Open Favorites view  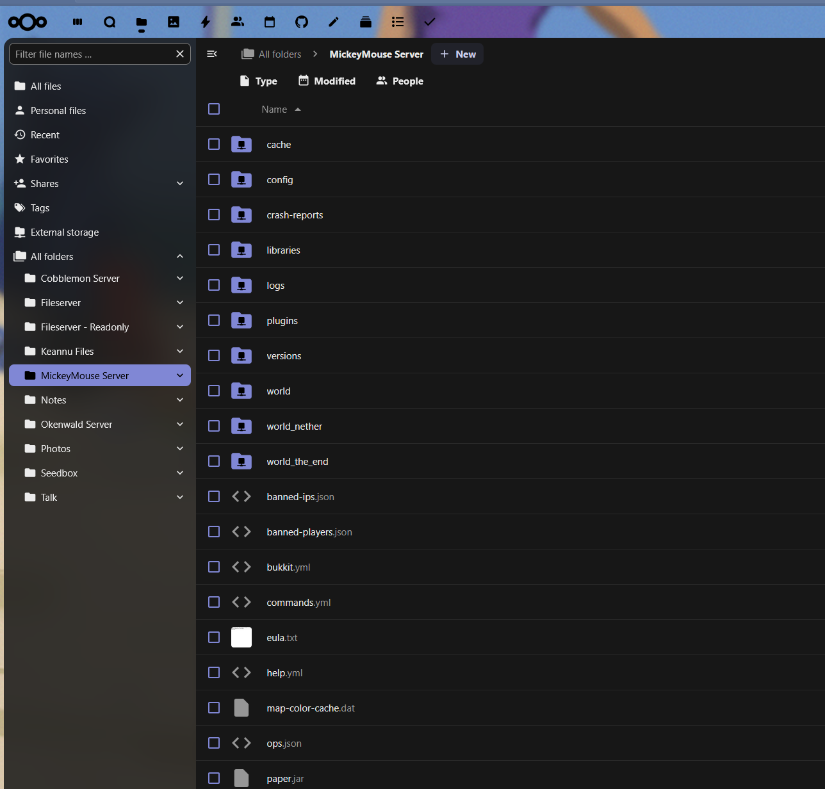100,159
